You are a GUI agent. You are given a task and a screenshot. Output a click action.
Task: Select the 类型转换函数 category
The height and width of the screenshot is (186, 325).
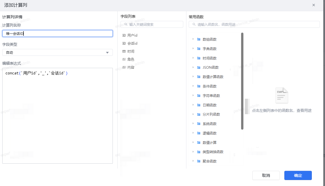(x=213, y=152)
